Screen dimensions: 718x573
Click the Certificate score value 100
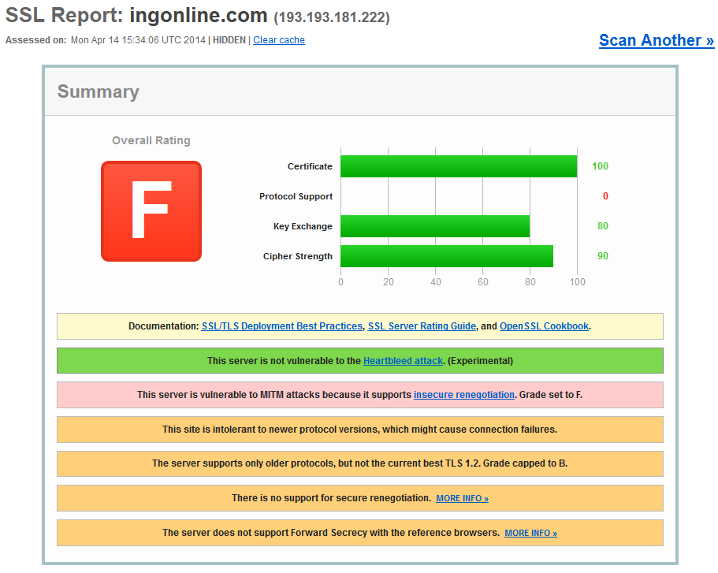coord(600,166)
